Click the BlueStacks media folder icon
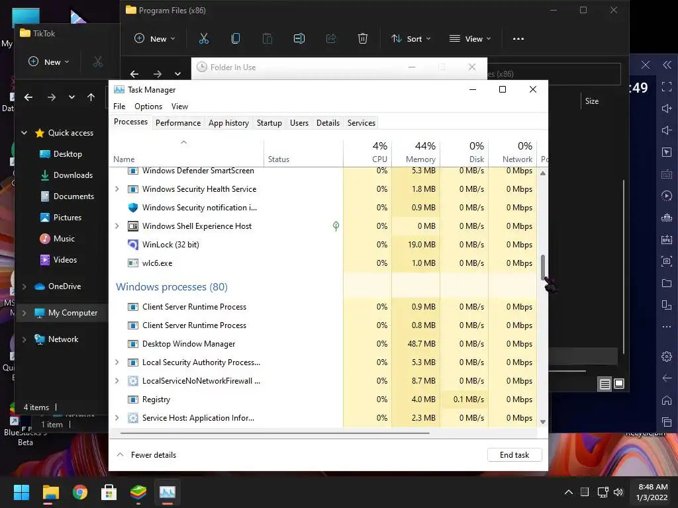678x508 pixels. [667, 283]
